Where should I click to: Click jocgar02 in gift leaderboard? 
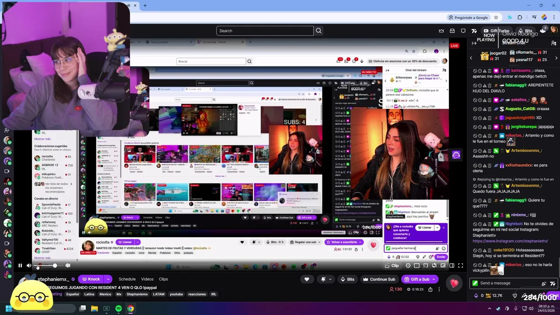(498, 53)
